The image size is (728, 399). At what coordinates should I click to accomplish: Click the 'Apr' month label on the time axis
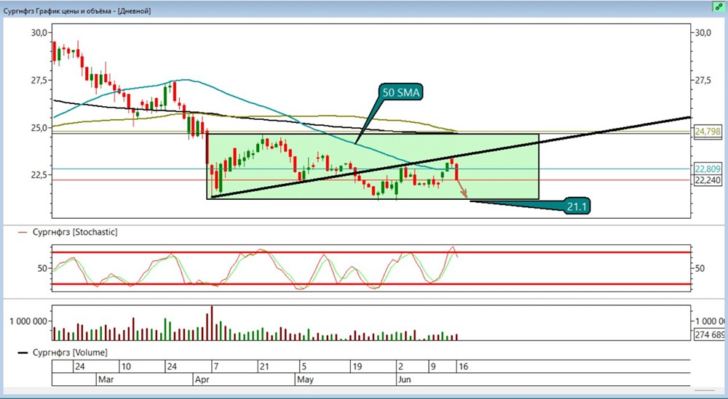point(201,379)
